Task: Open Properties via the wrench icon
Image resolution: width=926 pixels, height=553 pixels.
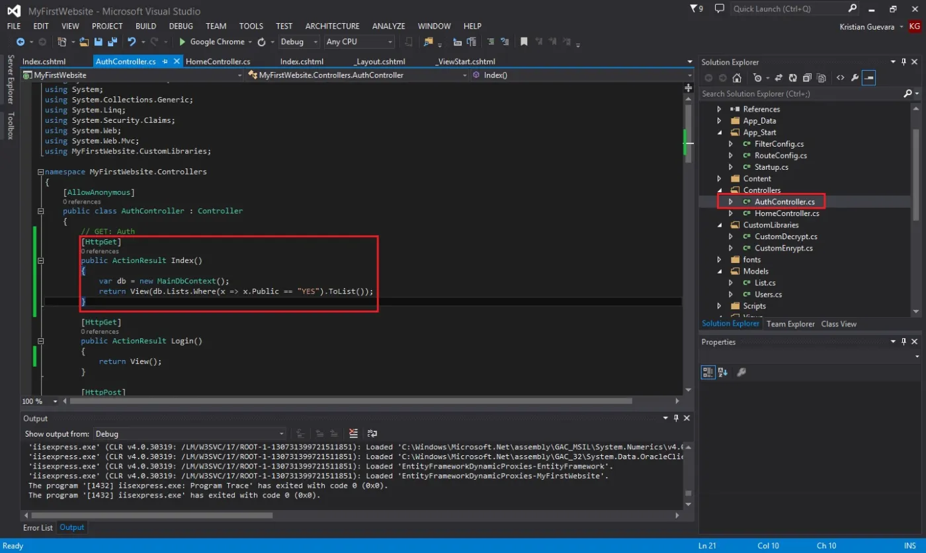Action: [855, 78]
